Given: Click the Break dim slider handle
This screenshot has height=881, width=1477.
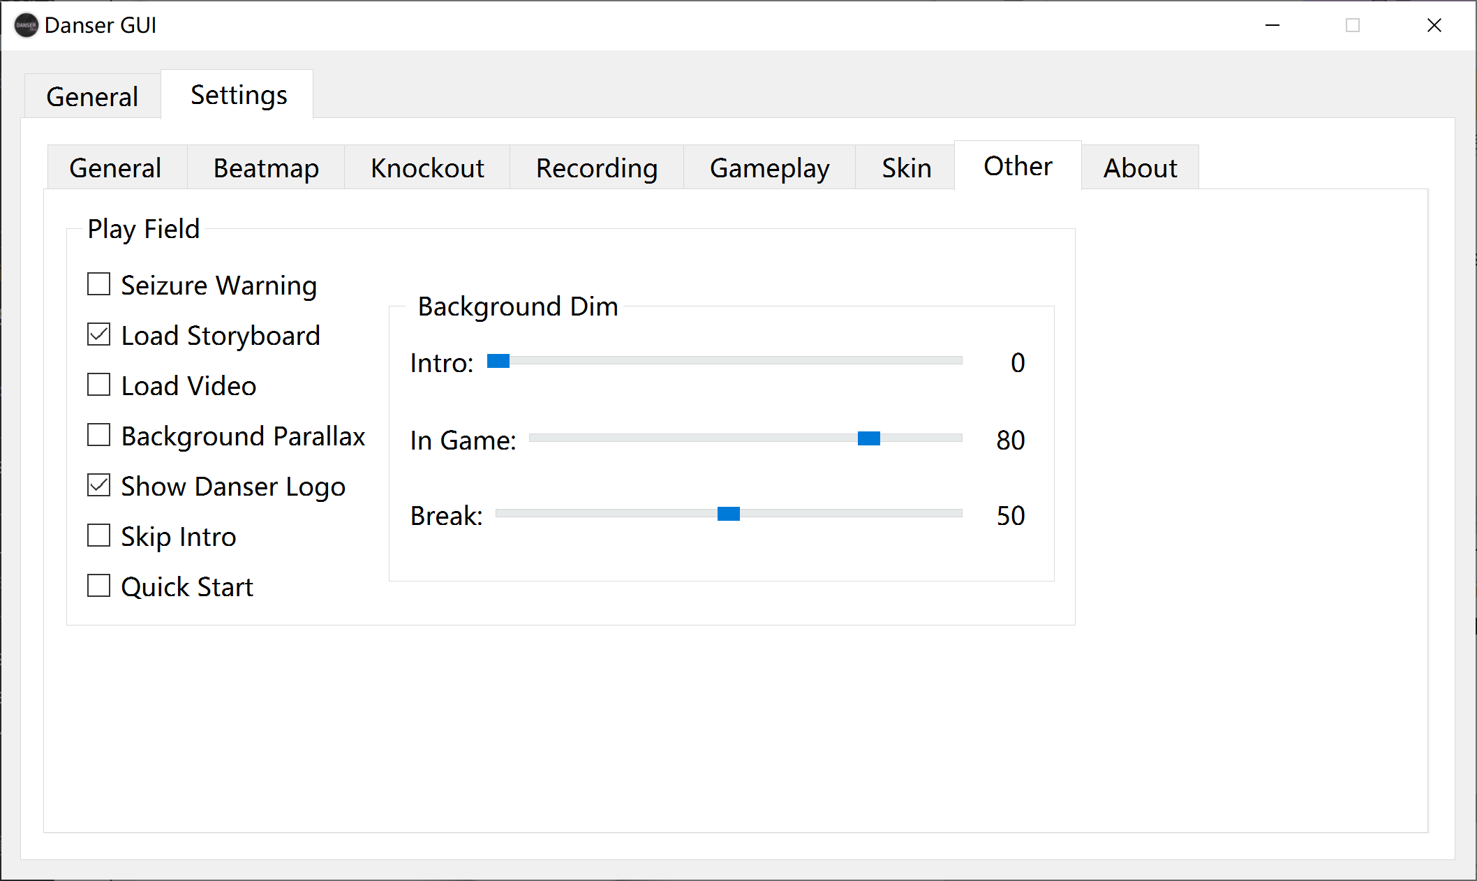Looking at the screenshot, I should (728, 514).
